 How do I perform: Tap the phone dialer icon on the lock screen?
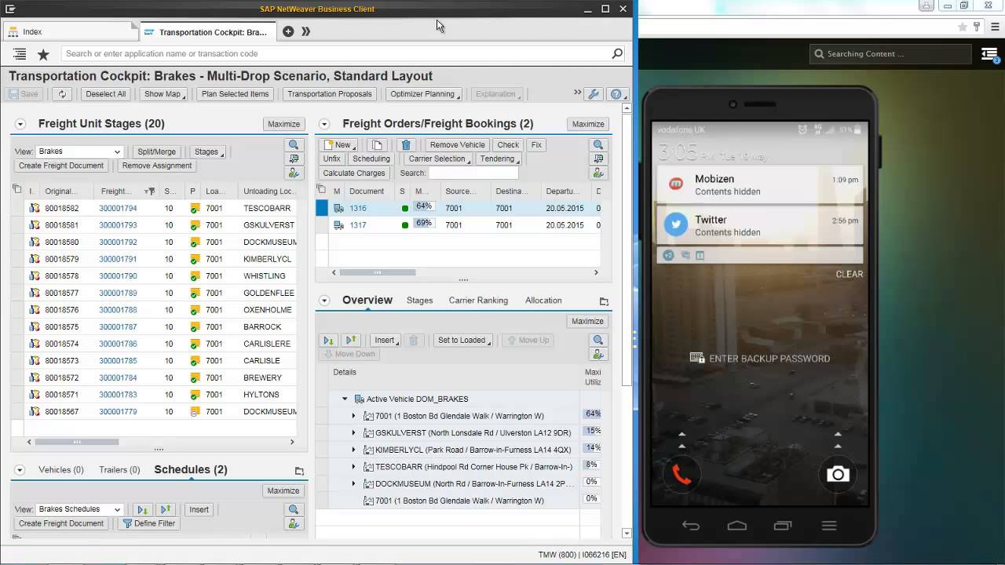(x=681, y=475)
